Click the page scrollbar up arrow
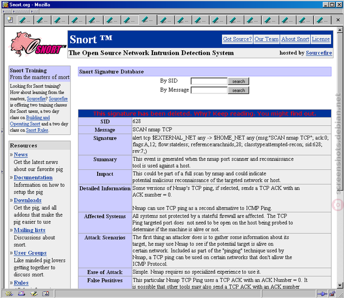The height and width of the screenshot is (298, 344). [x=340, y=30]
